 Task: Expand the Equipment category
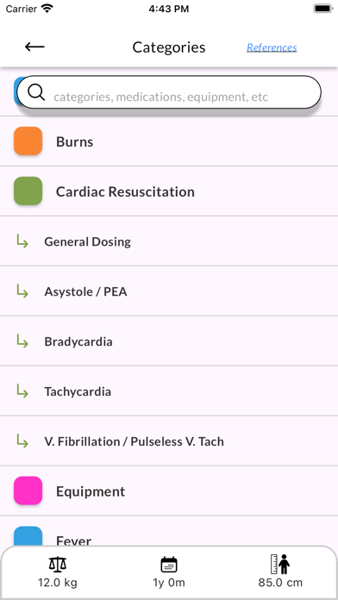tap(169, 491)
